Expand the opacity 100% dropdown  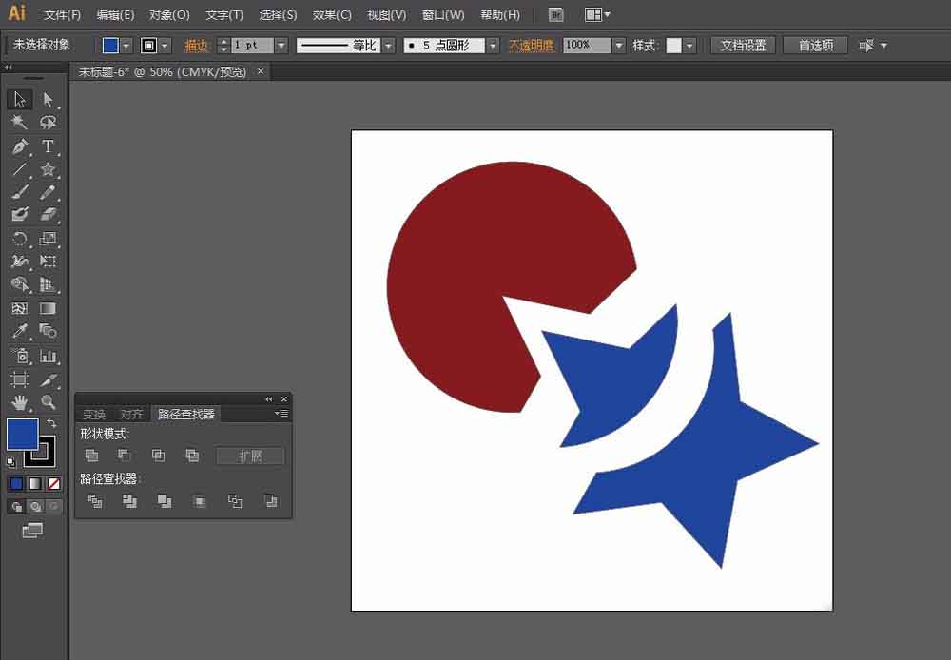coord(619,46)
